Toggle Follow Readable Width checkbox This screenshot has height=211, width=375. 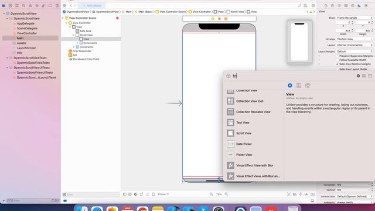(x=337, y=60)
